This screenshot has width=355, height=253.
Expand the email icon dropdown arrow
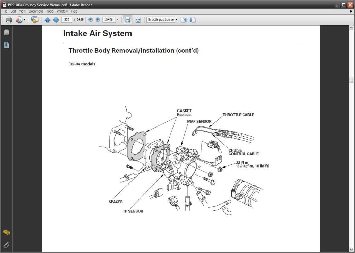click(24, 19)
